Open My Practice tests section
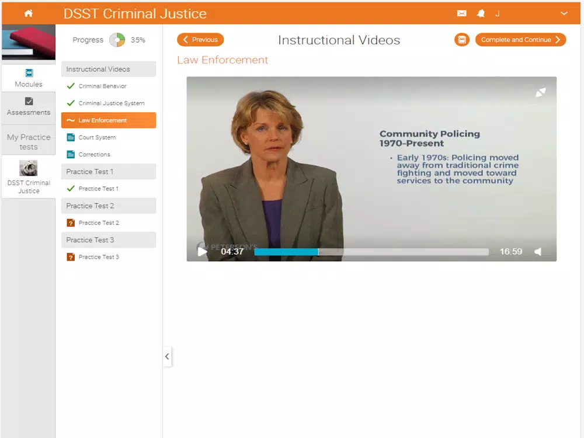The height and width of the screenshot is (438, 584). (x=29, y=141)
